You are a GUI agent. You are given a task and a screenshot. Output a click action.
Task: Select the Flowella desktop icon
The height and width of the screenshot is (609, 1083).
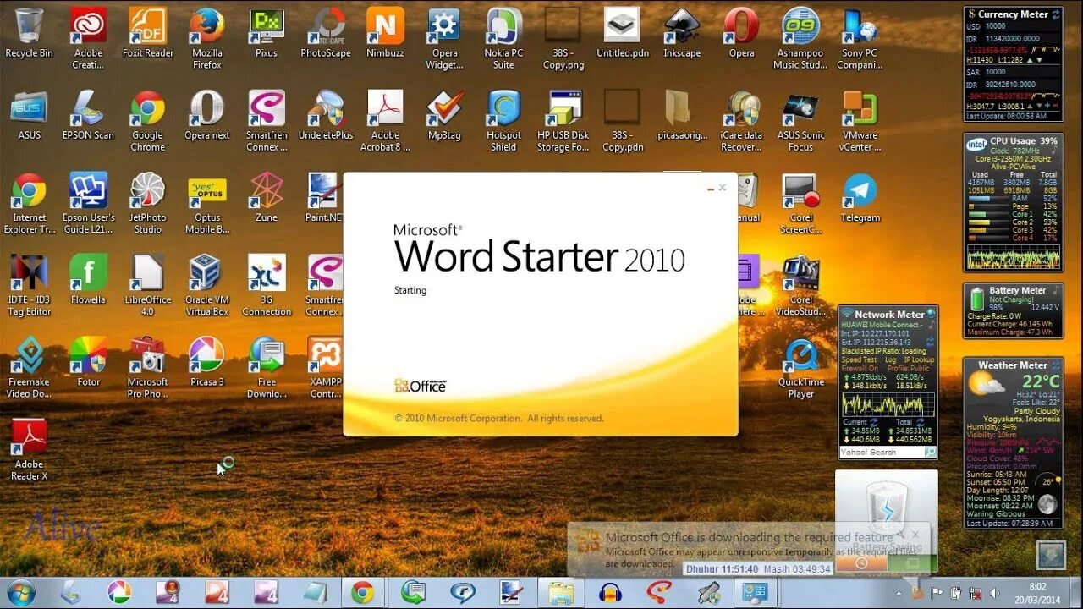pyautogui.click(x=88, y=280)
